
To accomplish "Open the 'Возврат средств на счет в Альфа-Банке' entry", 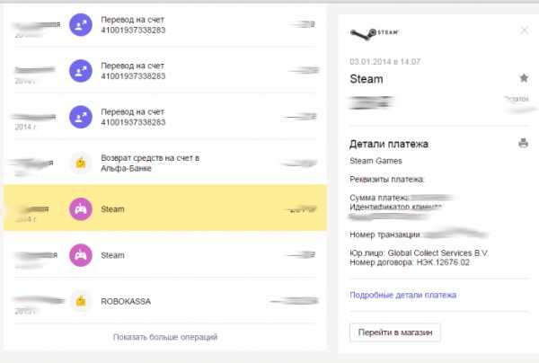I will coord(150,163).
